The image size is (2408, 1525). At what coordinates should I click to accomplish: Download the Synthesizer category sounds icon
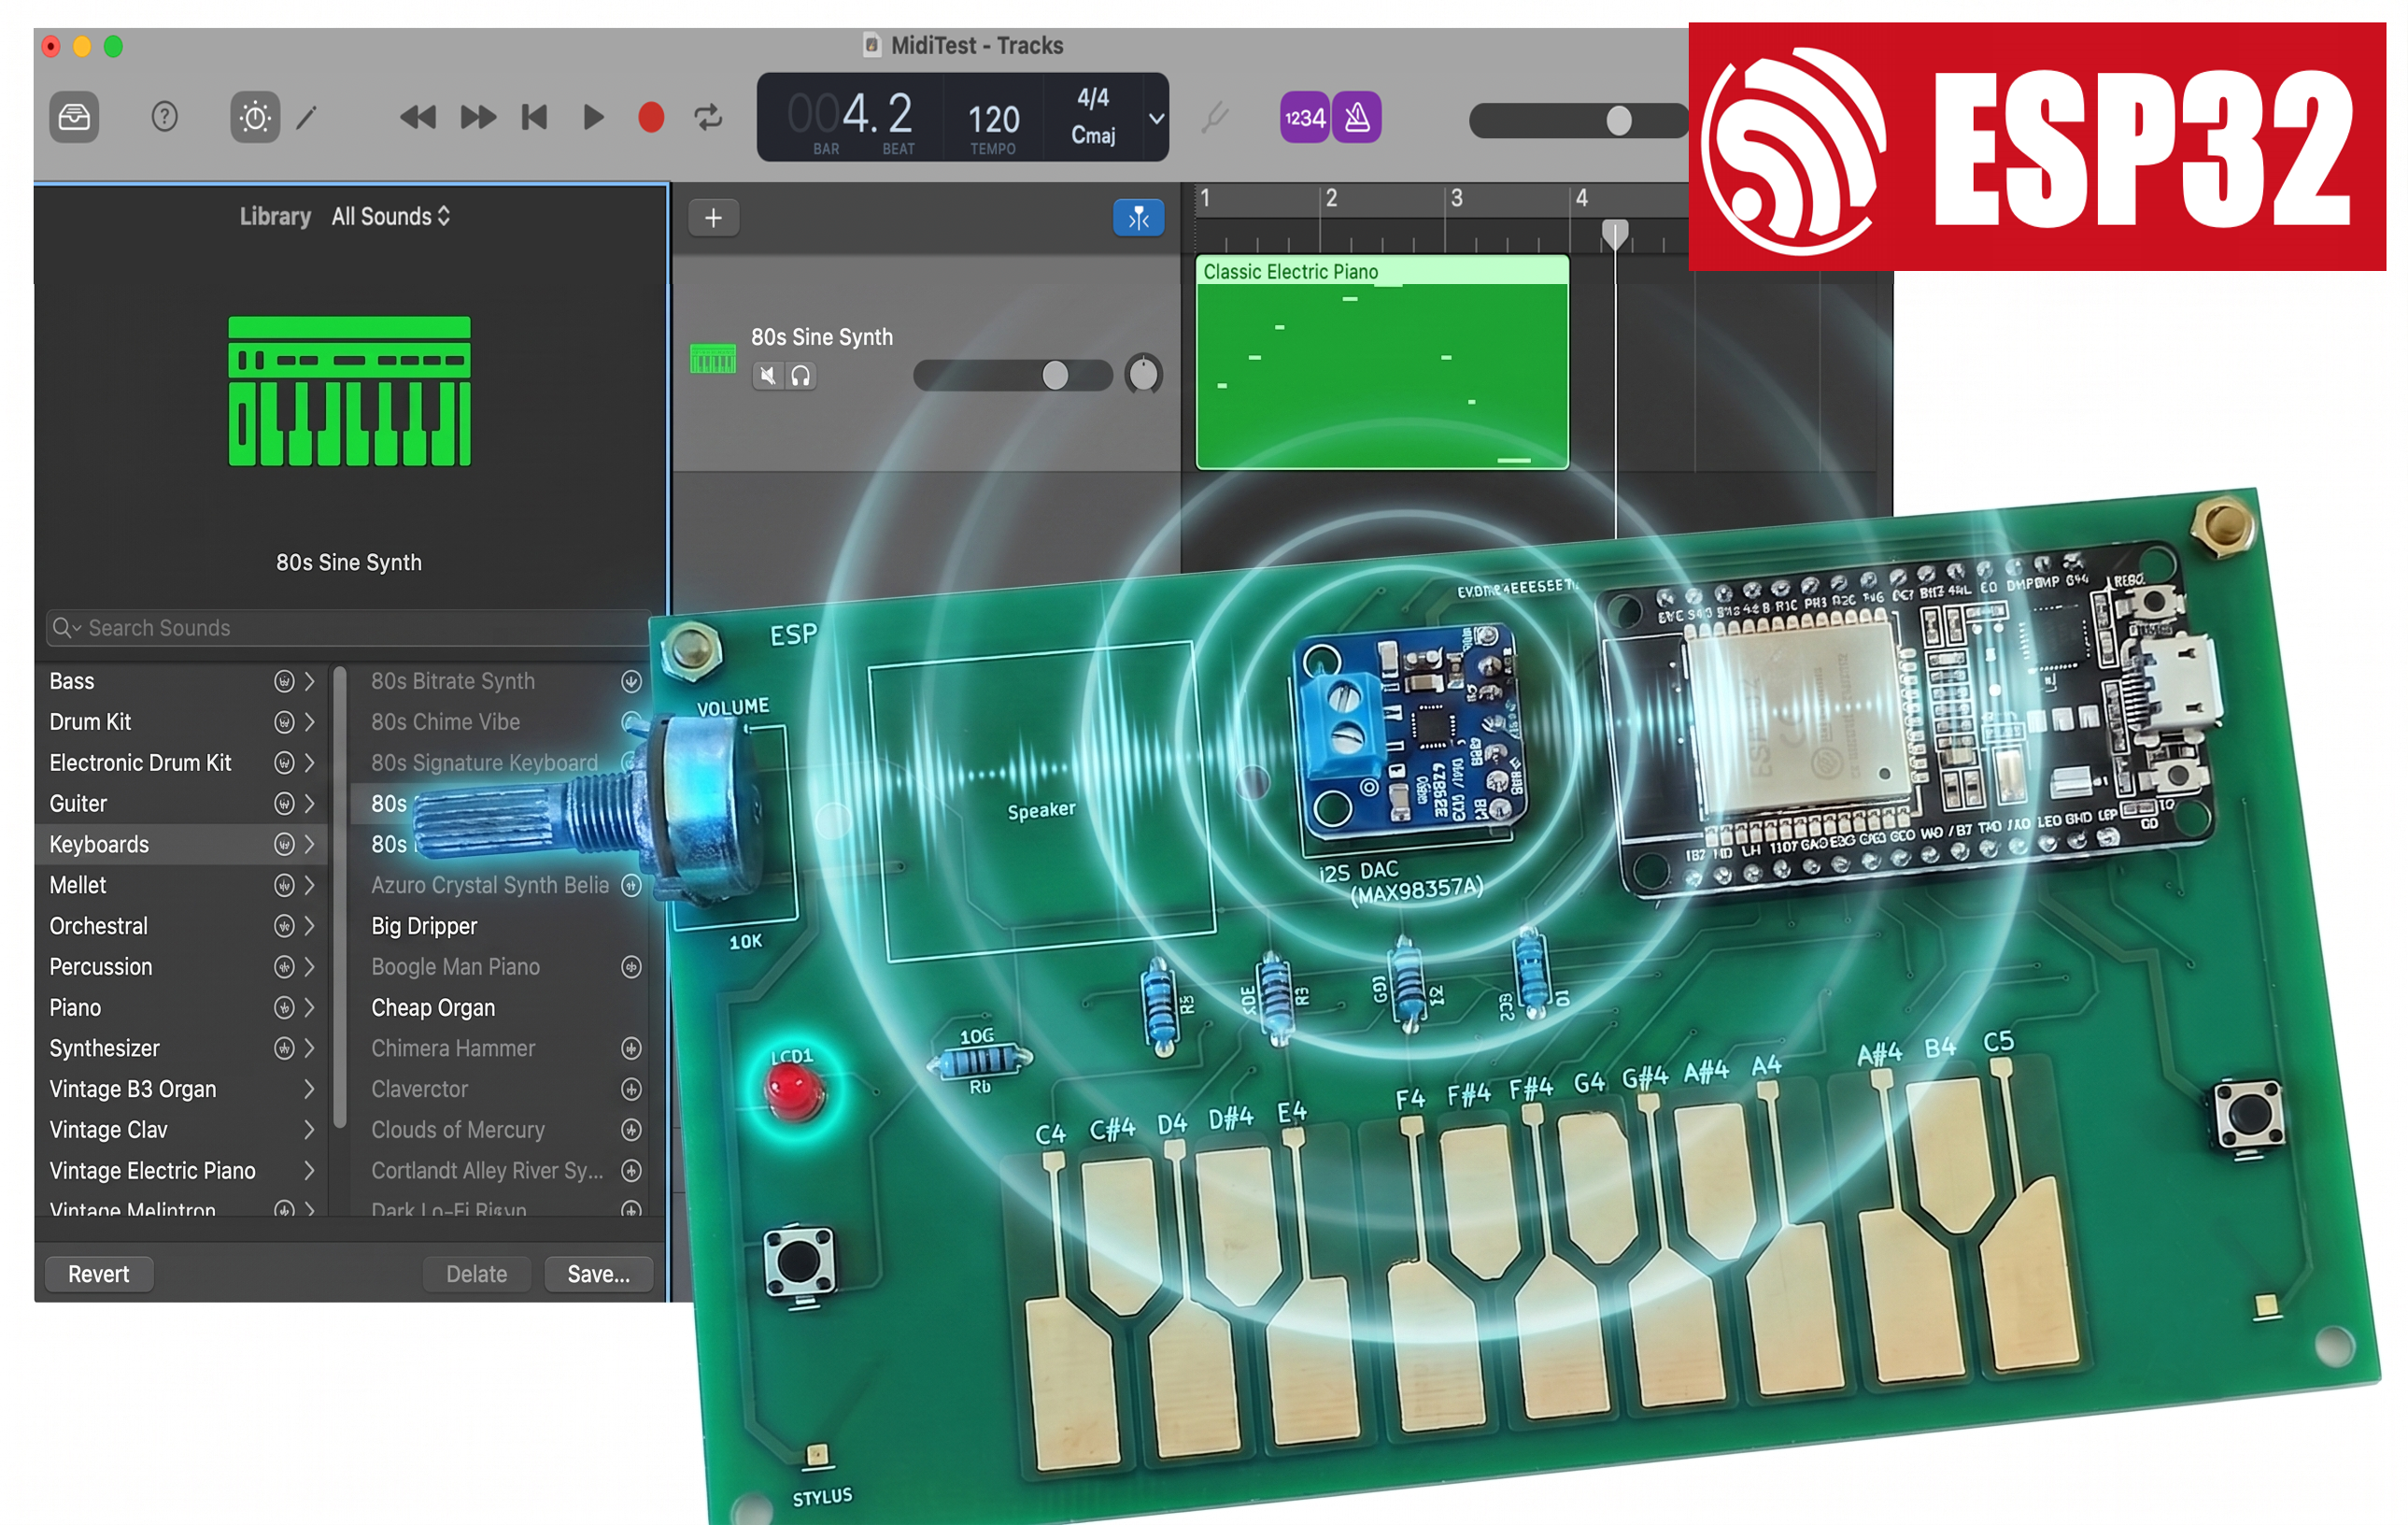click(284, 1048)
